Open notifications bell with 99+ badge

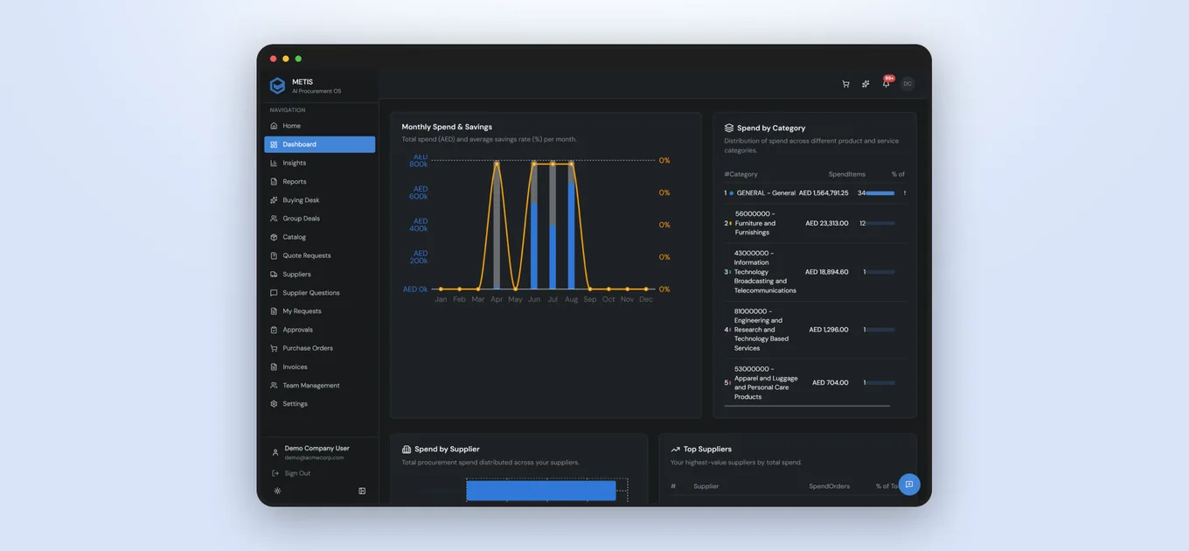[x=887, y=83]
